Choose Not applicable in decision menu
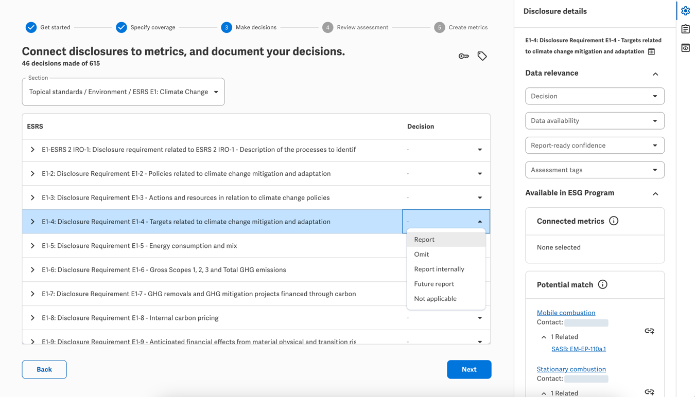 pyautogui.click(x=435, y=299)
